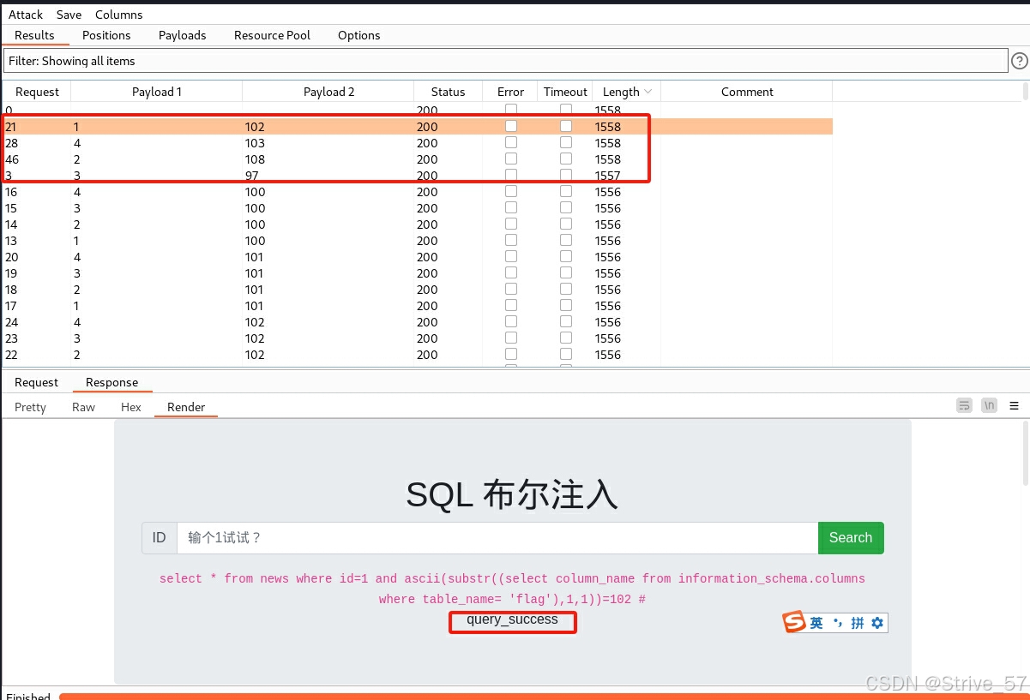
Task: Click the green Search button
Action: pos(851,538)
